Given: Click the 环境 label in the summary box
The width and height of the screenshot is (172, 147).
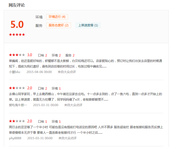Looking at the screenshot, I should (x=39, y=17).
